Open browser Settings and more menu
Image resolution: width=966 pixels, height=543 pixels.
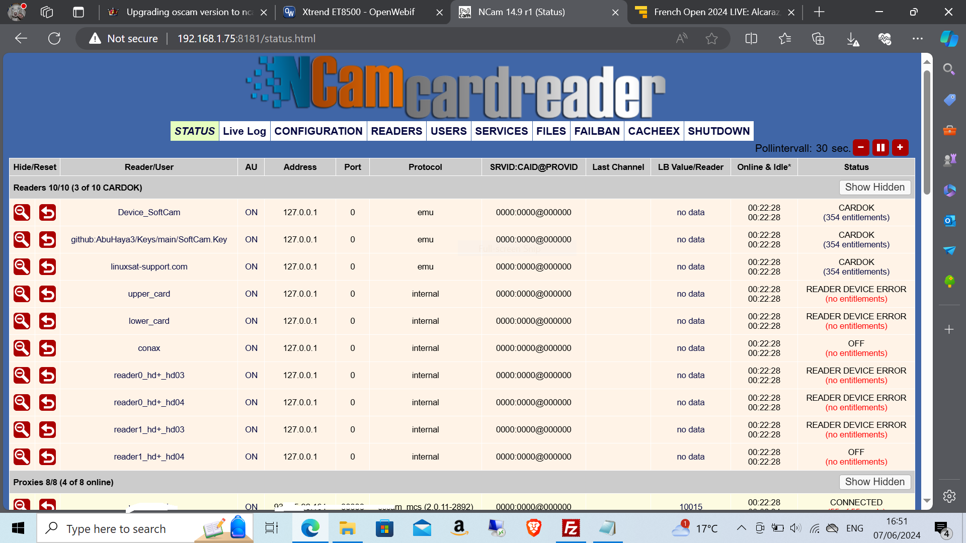(918, 39)
